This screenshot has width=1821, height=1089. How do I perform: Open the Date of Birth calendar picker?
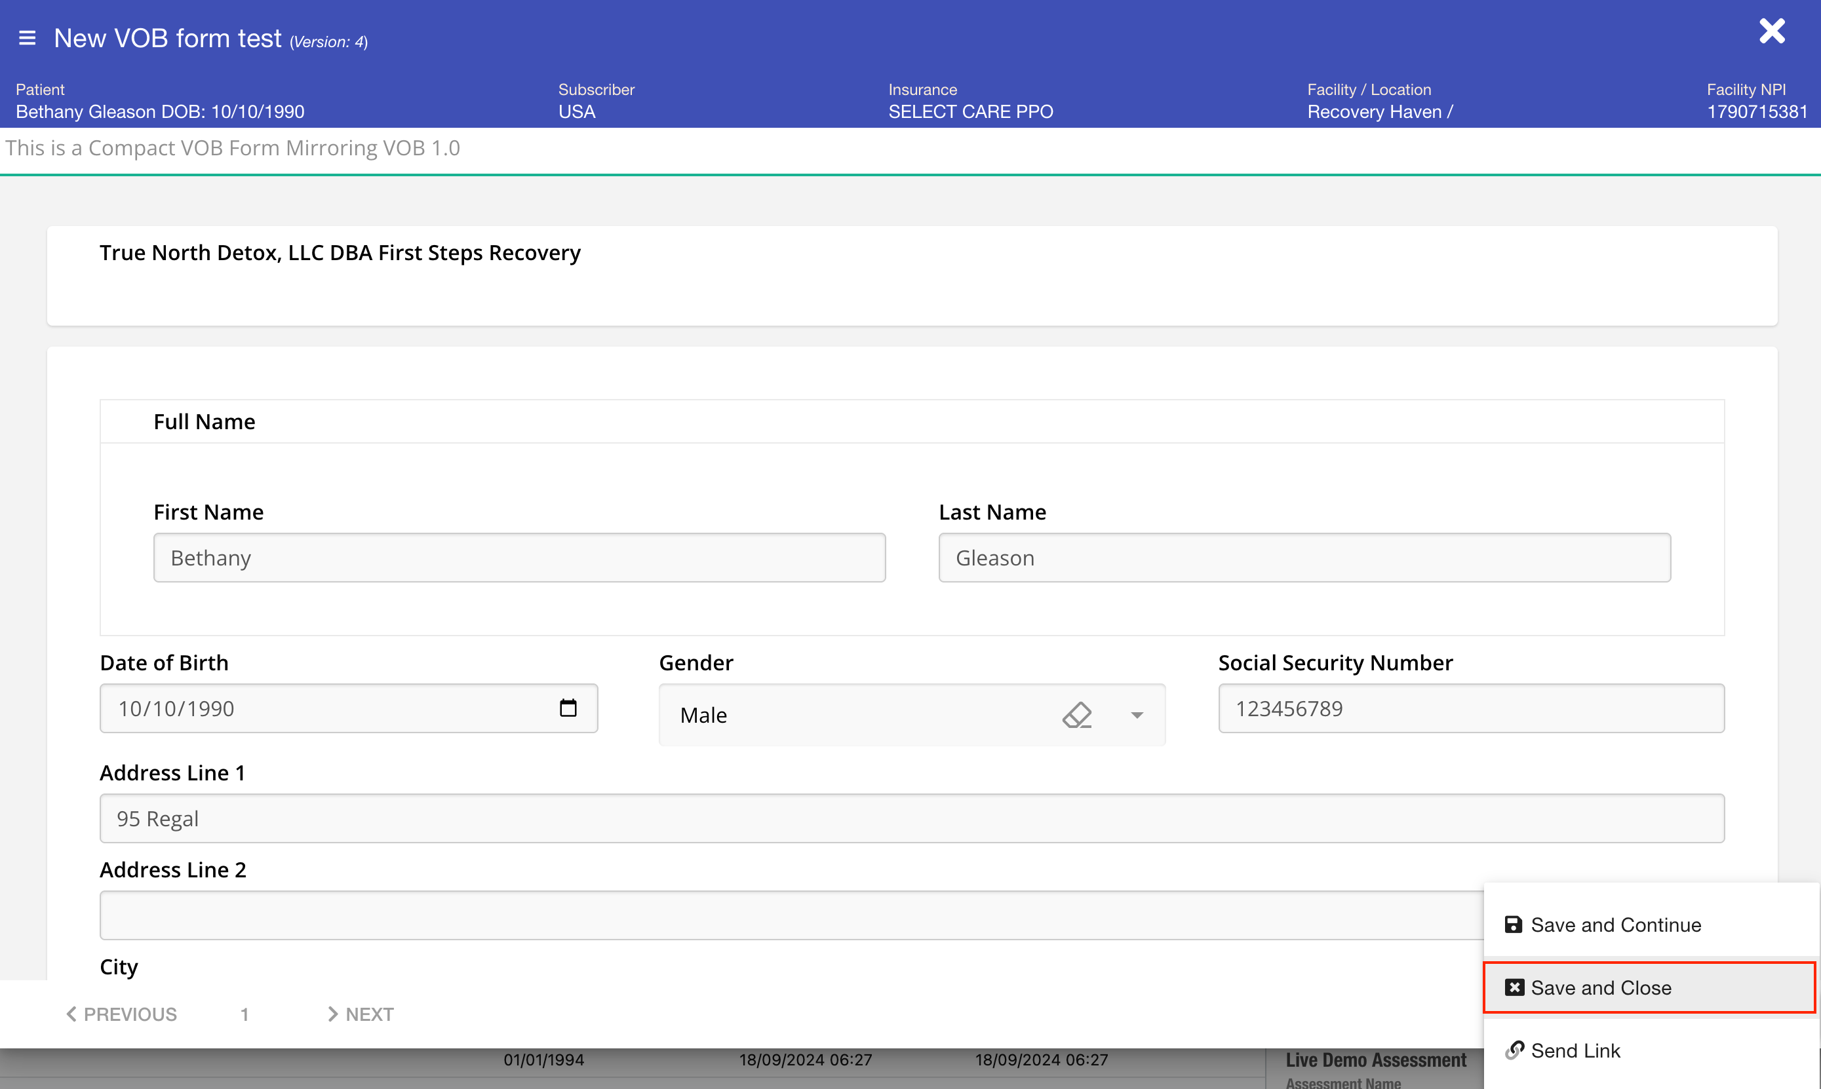tap(568, 708)
